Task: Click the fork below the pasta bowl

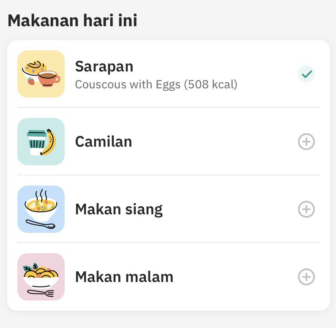Action: 41,293
